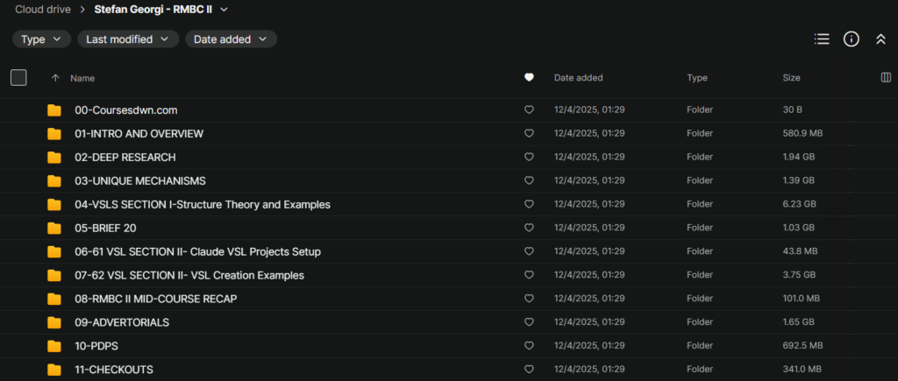898x381 pixels.
Task: Sort by the Size column header
Action: coord(791,78)
